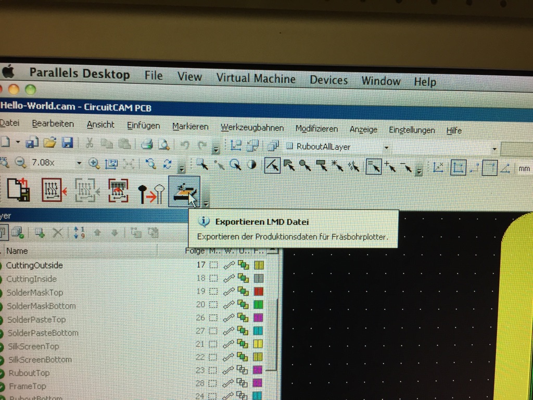Open the Werkzeugbahnen menu
Image resolution: width=533 pixels, height=400 pixels.
pyautogui.click(x=252, y=128)
